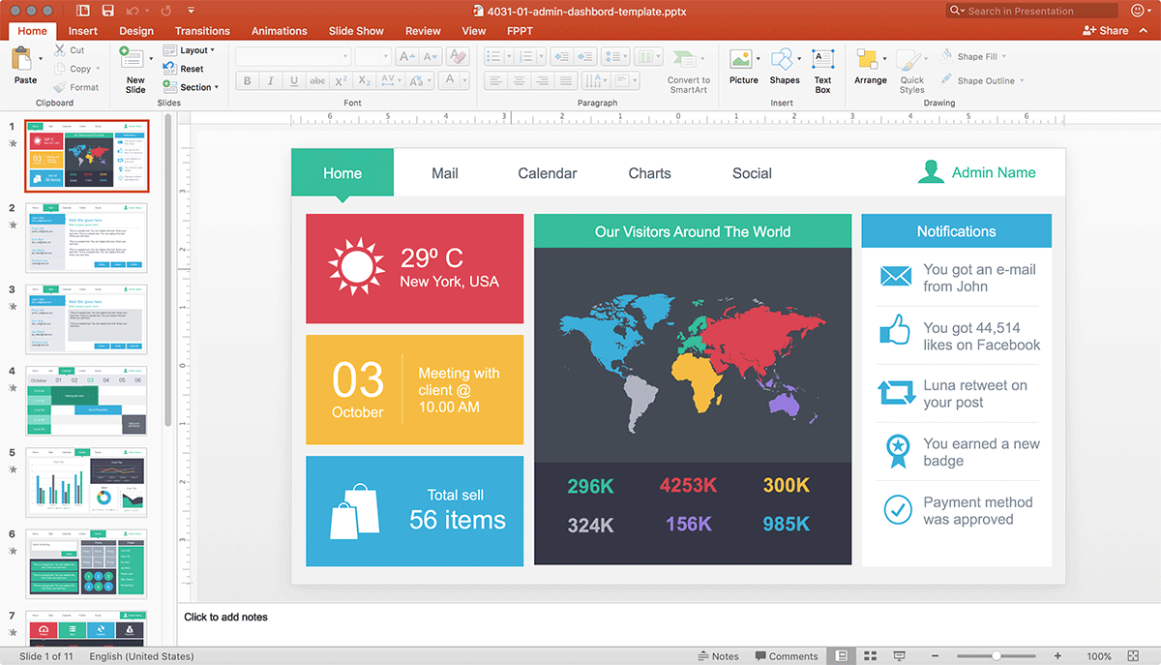Click the sun weather icon on slide
This screenshot has height=665, width=1161.
[x=356, y=266]
